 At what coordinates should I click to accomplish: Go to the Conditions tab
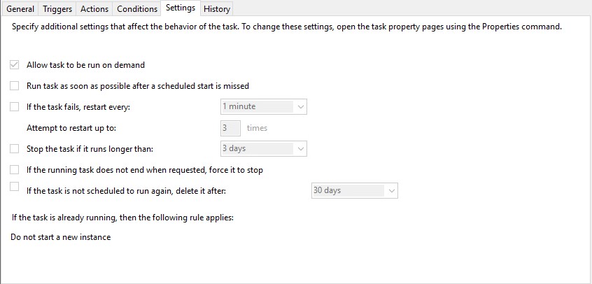click(137, 8)
